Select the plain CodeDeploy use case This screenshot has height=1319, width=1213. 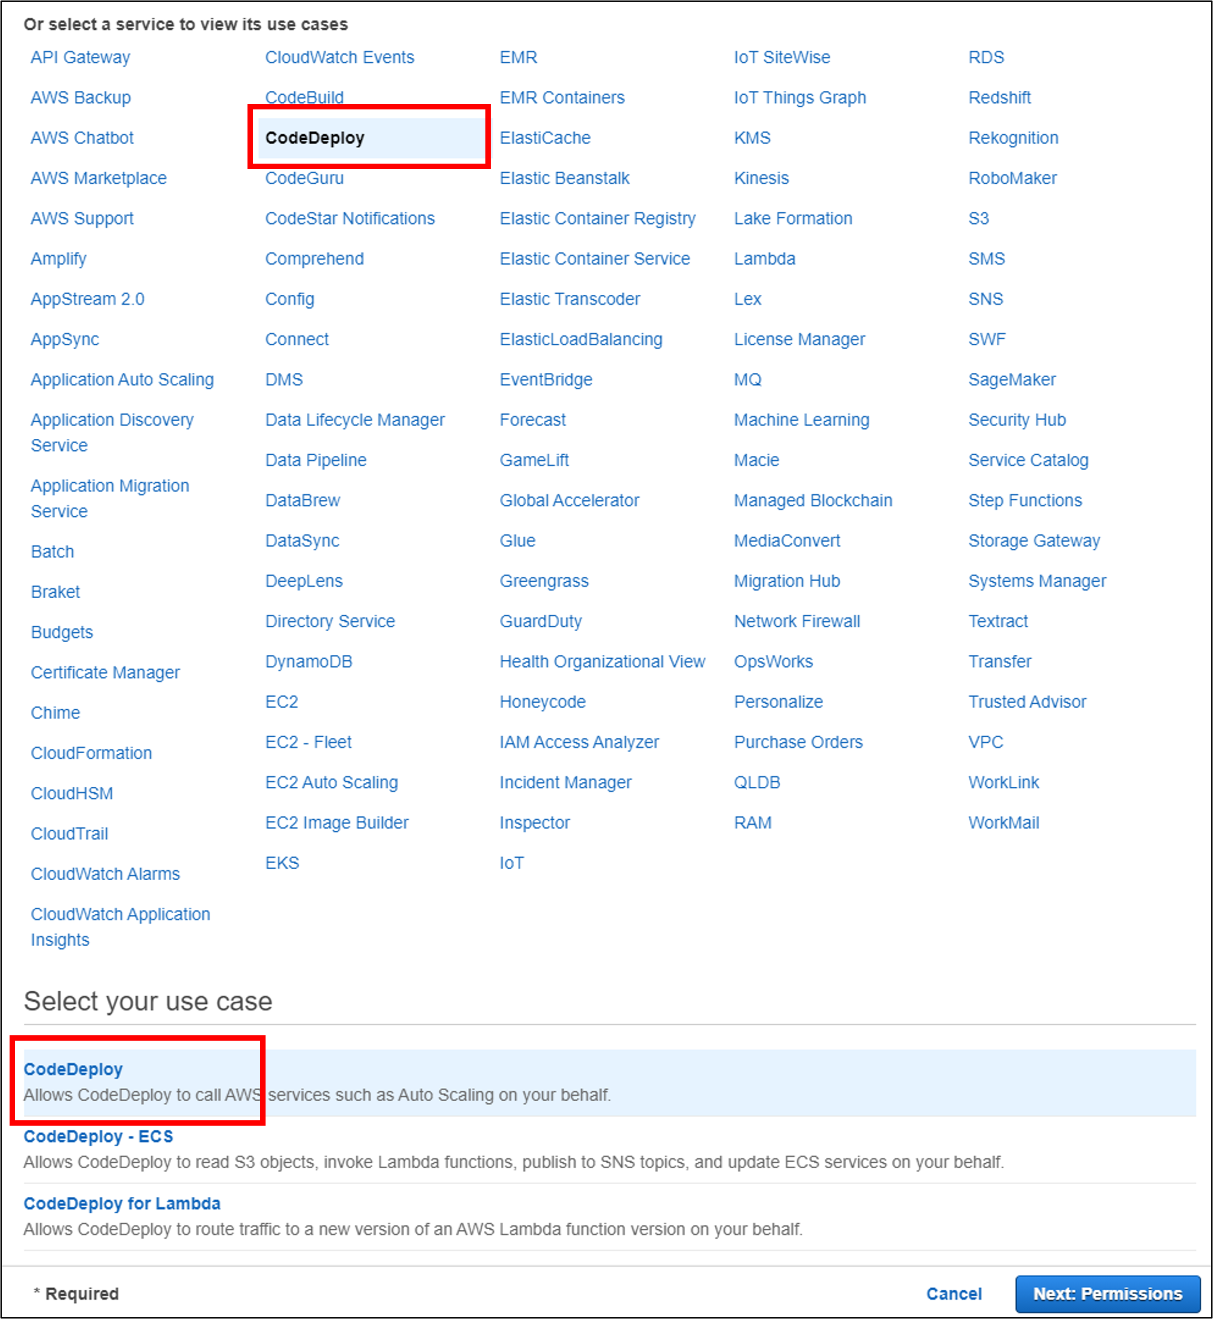(x=73, y=1069)
